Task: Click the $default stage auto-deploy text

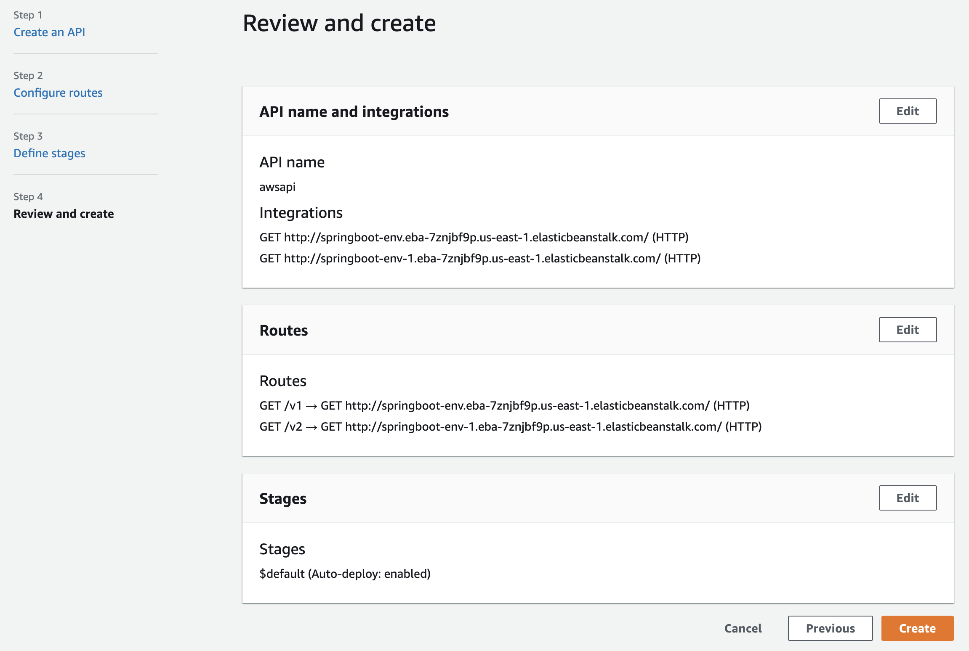Action: [x=345, y=574]
